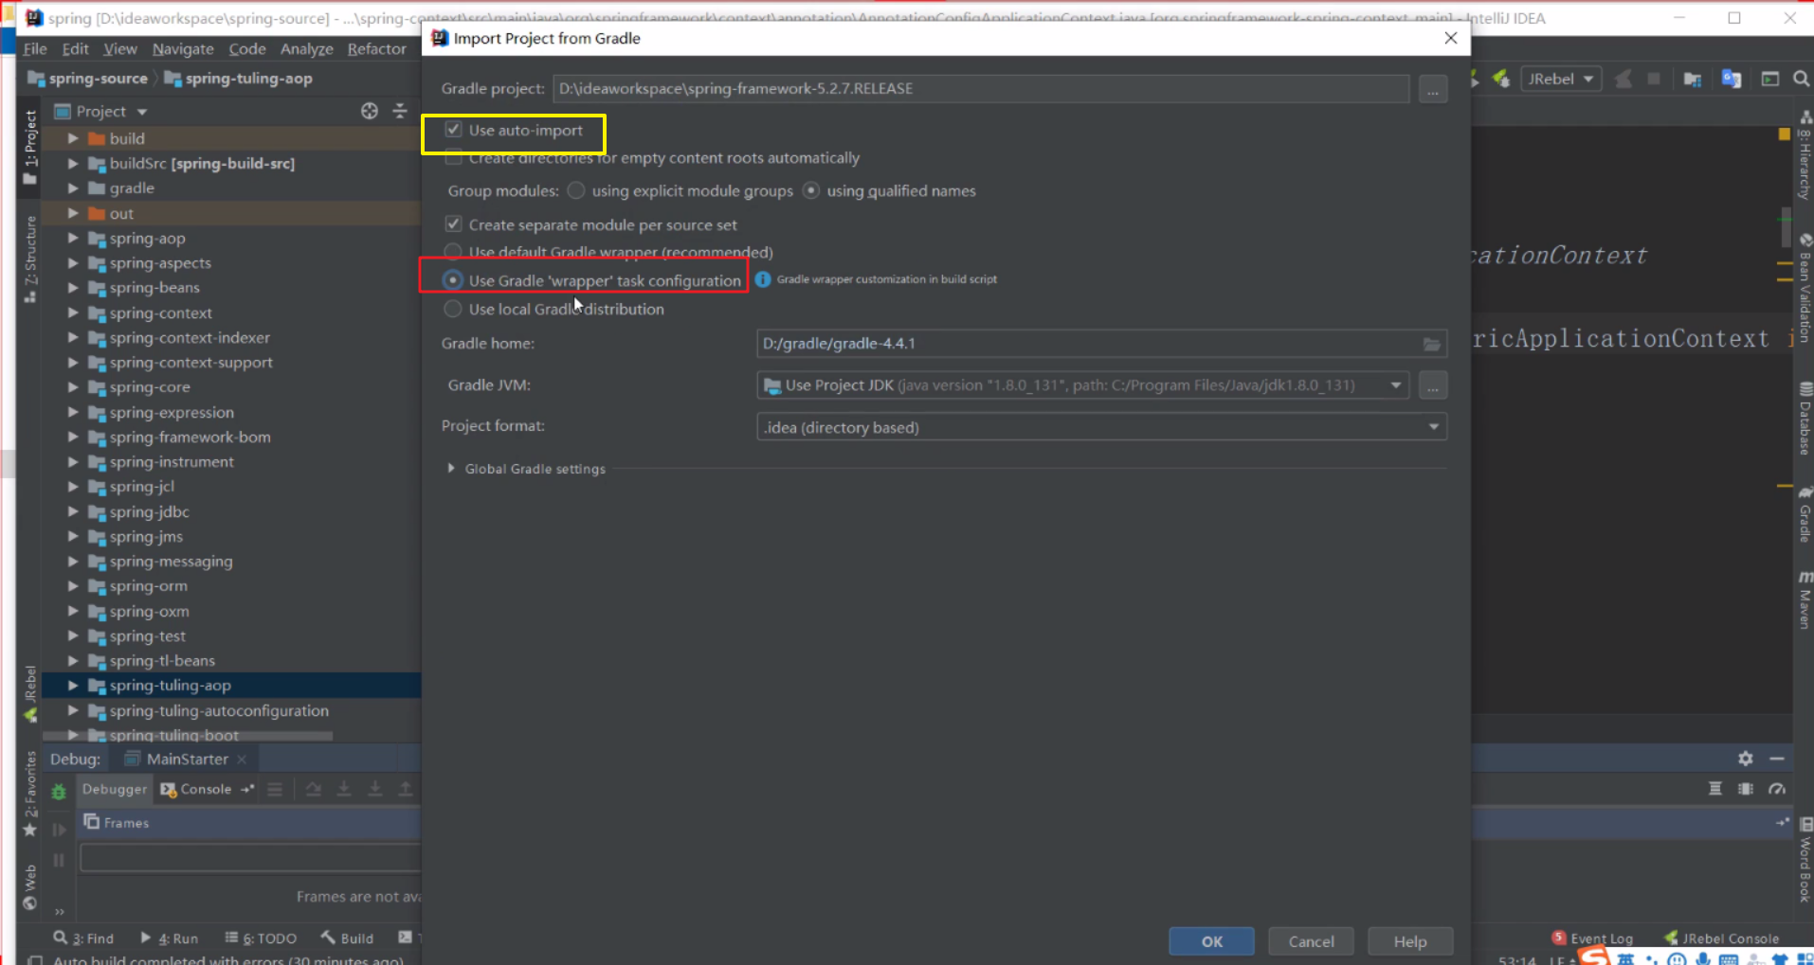Image resolution: width=1814 pixels, height=965 pixels.
Task: Open Search Everywhere magnifier icon
Action: pyautogui.click(x=1801, y=79)
